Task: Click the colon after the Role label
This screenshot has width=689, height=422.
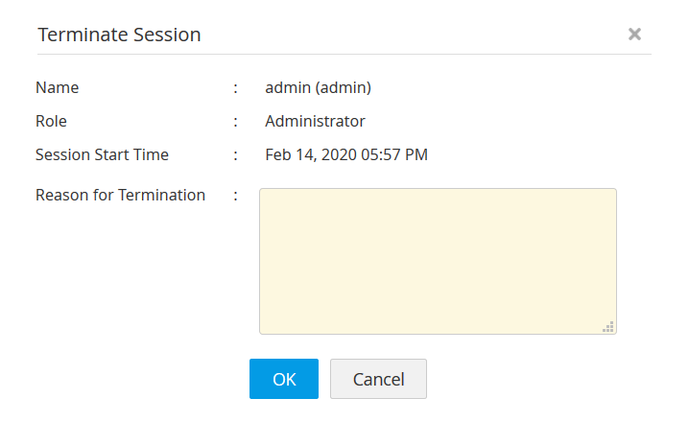Action: pos(235,122)
